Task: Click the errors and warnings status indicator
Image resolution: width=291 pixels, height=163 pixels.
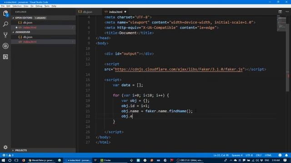Action: [8, 155]
